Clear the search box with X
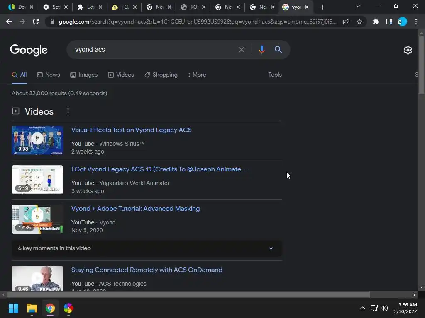Screen dimensions: 425x318 (241, 50)
